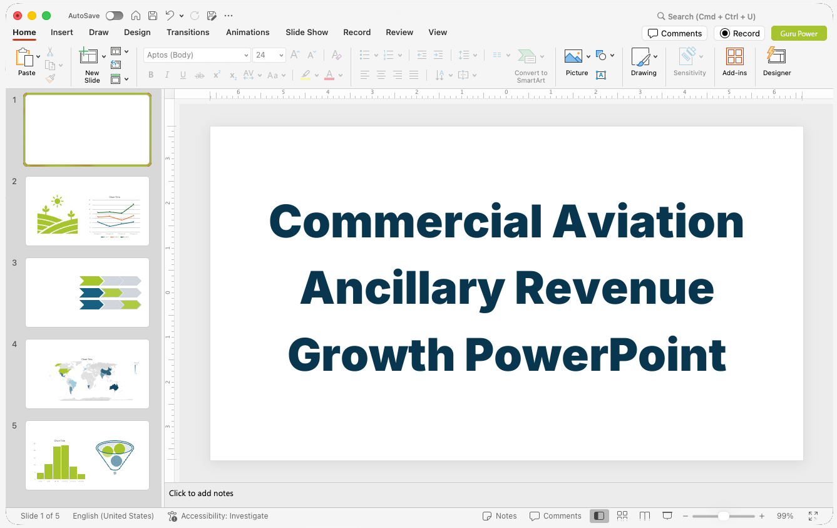Click the Fit slide to window icon
The image size is (837, 528).
[813, 516]
